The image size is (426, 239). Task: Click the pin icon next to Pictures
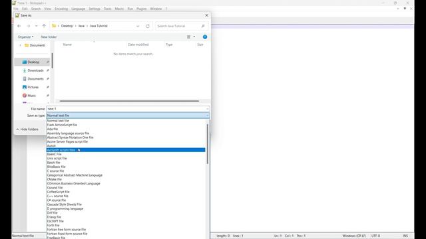pyautogui.click(x=48, y=87)
